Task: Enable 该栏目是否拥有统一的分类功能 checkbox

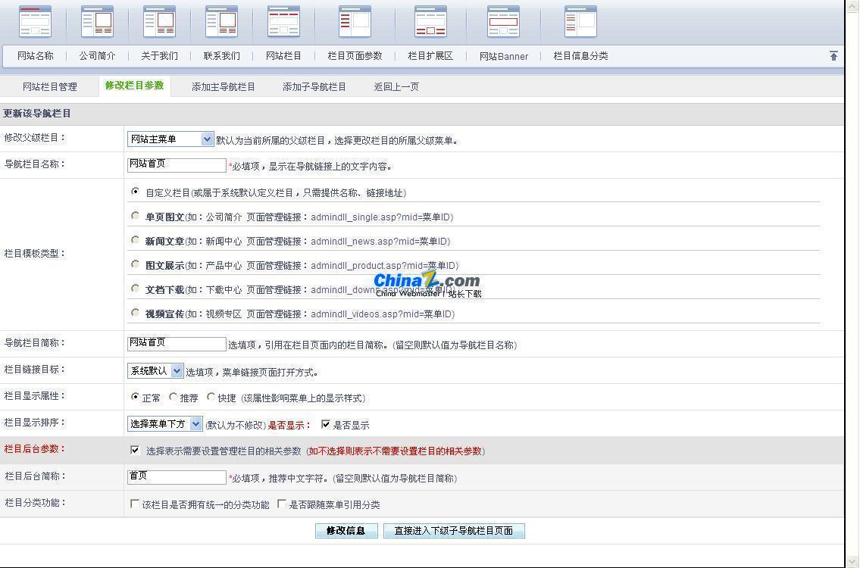Action: [x=134, y=504]
